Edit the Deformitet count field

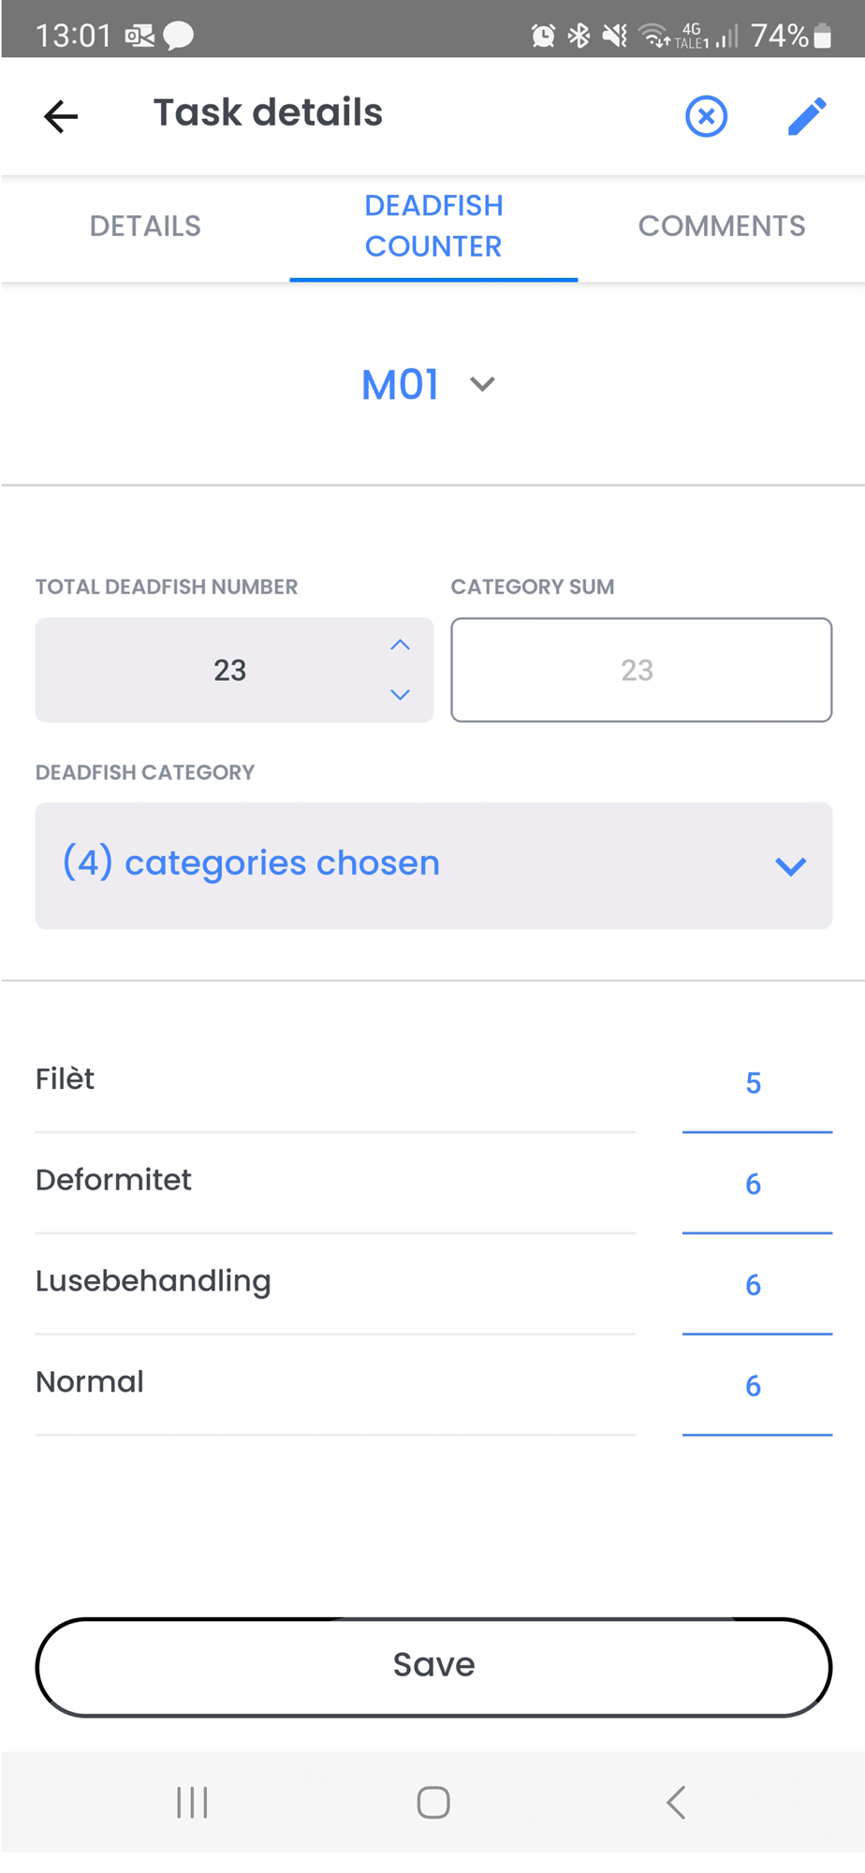click(x=755, y=1185)
